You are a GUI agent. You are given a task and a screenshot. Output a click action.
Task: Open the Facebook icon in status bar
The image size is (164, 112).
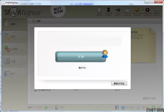click(117, 108)
